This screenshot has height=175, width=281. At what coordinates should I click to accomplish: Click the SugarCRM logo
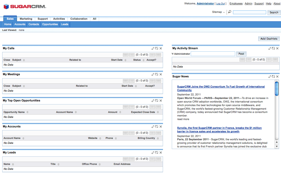25,7
